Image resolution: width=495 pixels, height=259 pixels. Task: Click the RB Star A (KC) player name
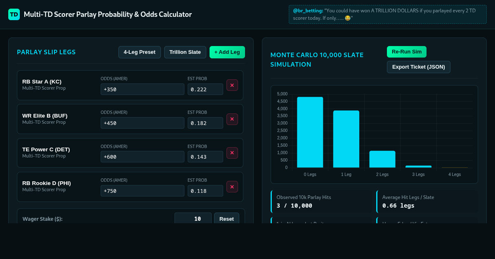click(42, 81)
